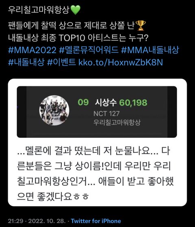The width and height of the screenshot is (195, 227).
Task: Click the 우리칠고마워항상 tweet headline text
Action: (x=39, y=10)
